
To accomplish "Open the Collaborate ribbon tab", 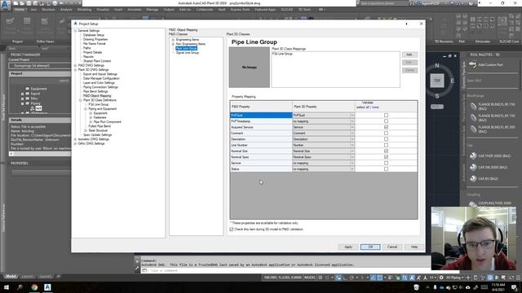I will (205, 10).
